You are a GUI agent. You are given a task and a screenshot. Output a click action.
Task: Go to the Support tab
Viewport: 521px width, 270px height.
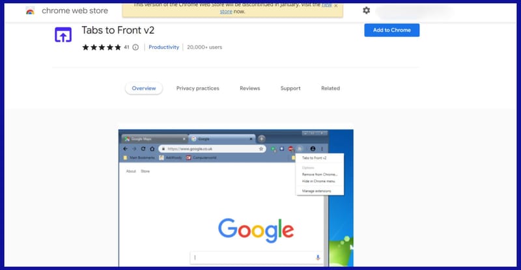pos(290,88)
